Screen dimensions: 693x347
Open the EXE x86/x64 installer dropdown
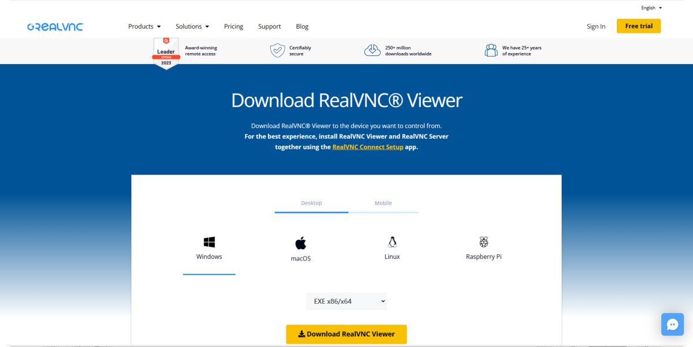point(346,301)
